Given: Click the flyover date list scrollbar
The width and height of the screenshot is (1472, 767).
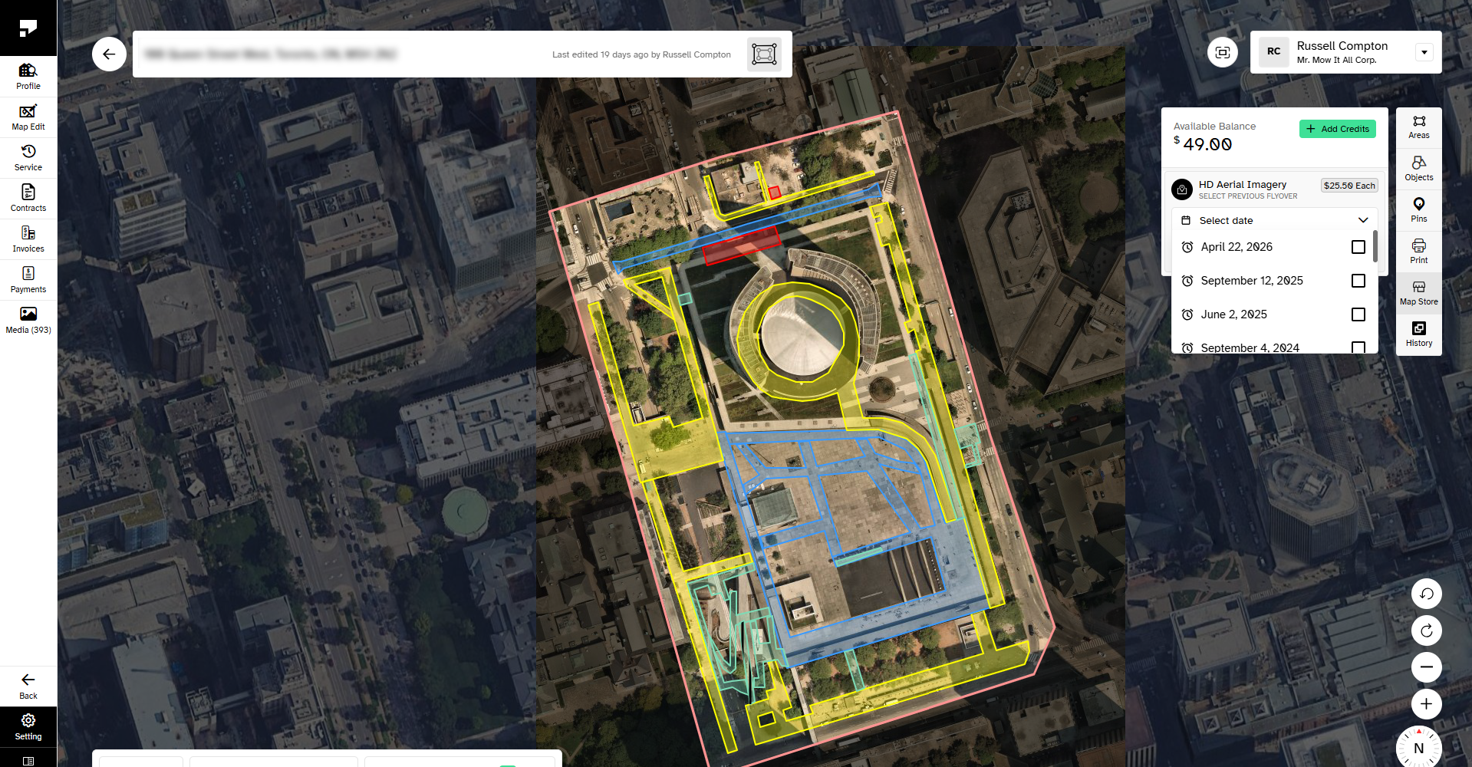Looking at the screenshot, I should click(1375, 246).
